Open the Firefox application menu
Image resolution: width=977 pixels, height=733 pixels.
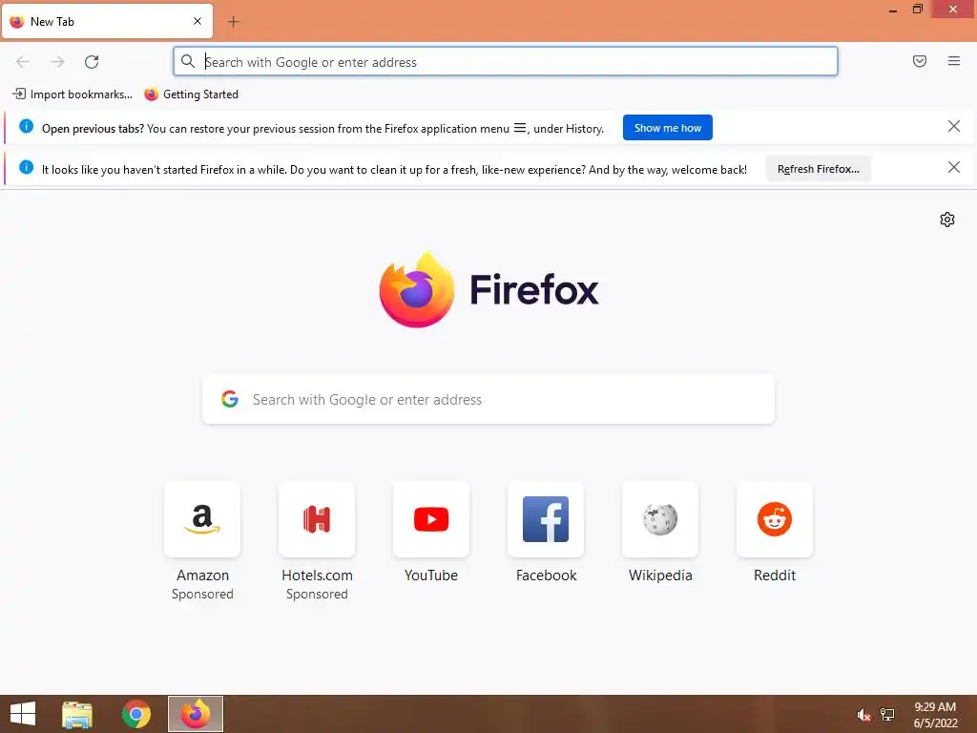coord(954,61)
